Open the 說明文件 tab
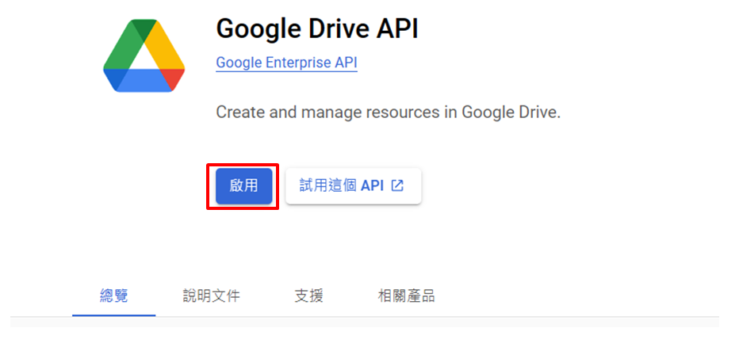743x347 pixels. [211, 296]
